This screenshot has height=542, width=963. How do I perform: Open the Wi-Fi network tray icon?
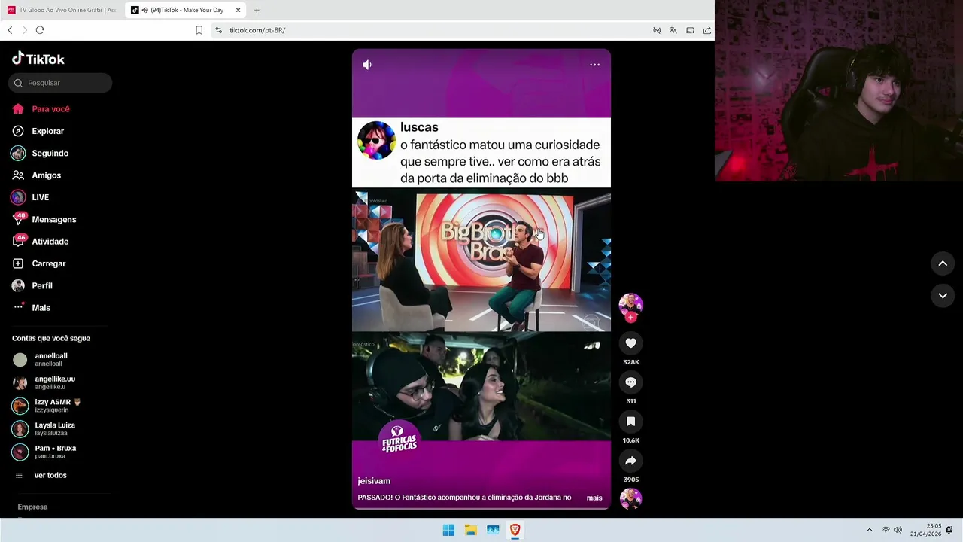886,530
